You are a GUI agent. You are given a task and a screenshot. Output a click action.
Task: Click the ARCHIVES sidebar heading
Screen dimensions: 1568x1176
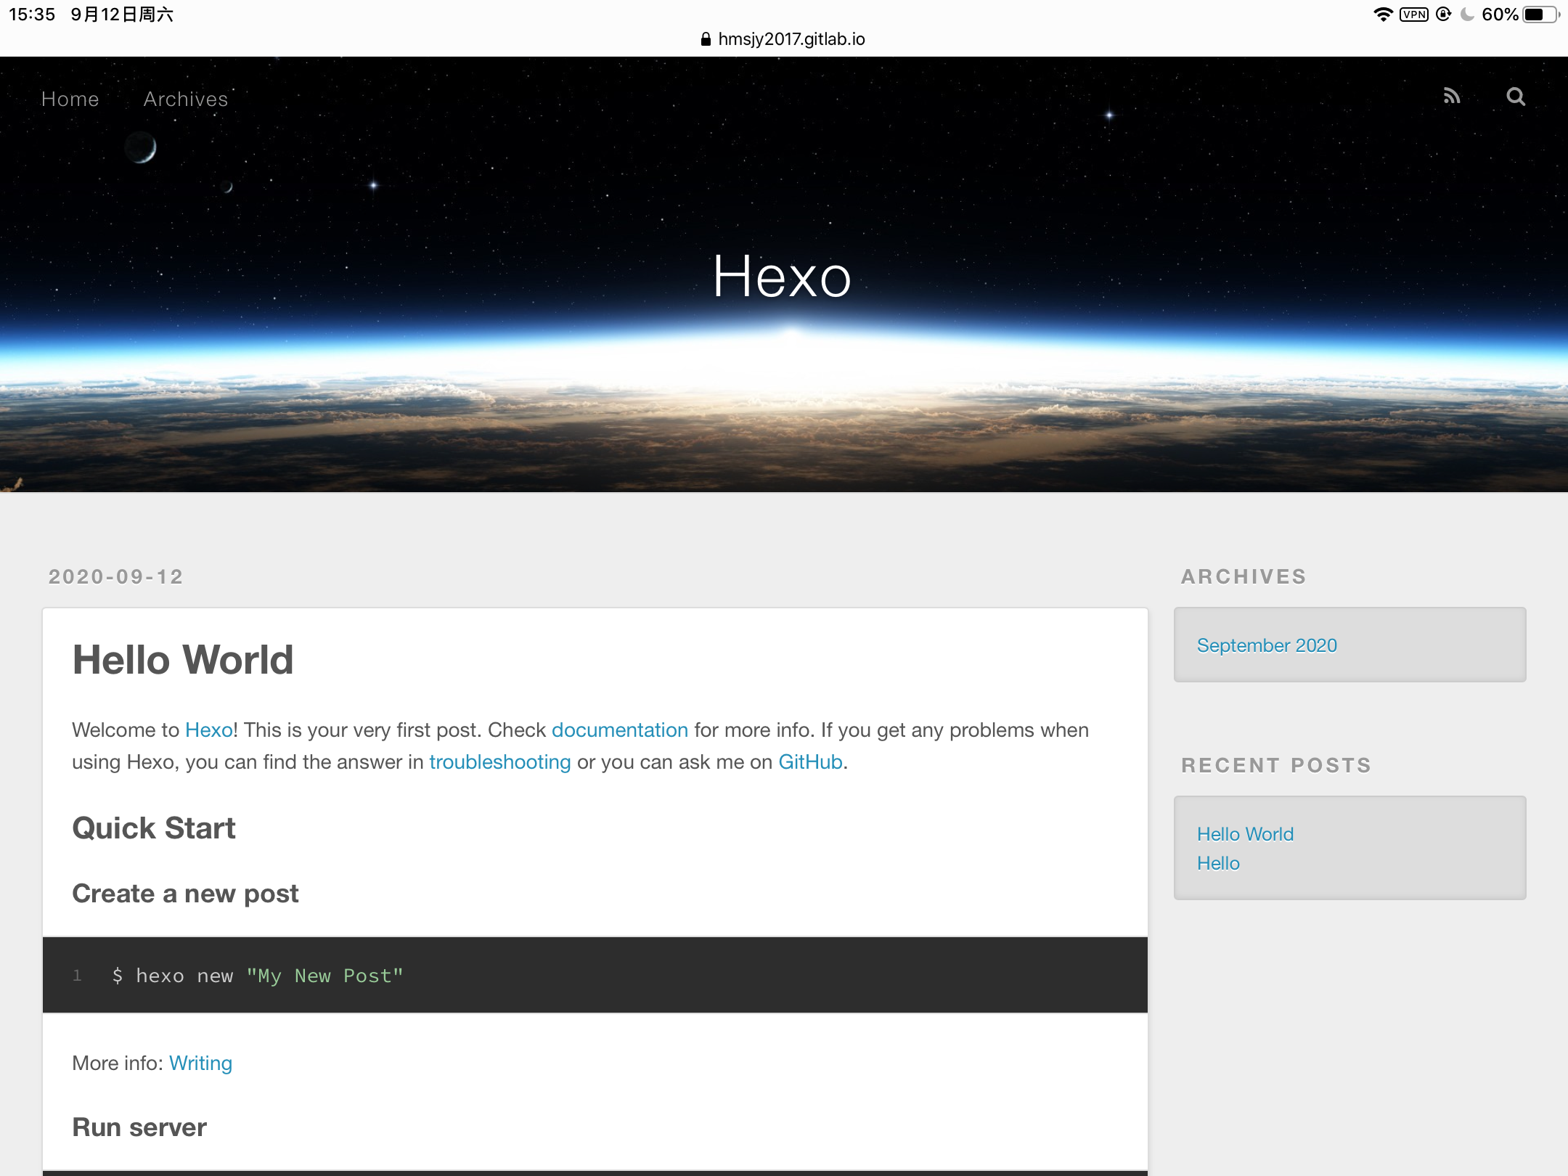click(x=1244, y=576)
